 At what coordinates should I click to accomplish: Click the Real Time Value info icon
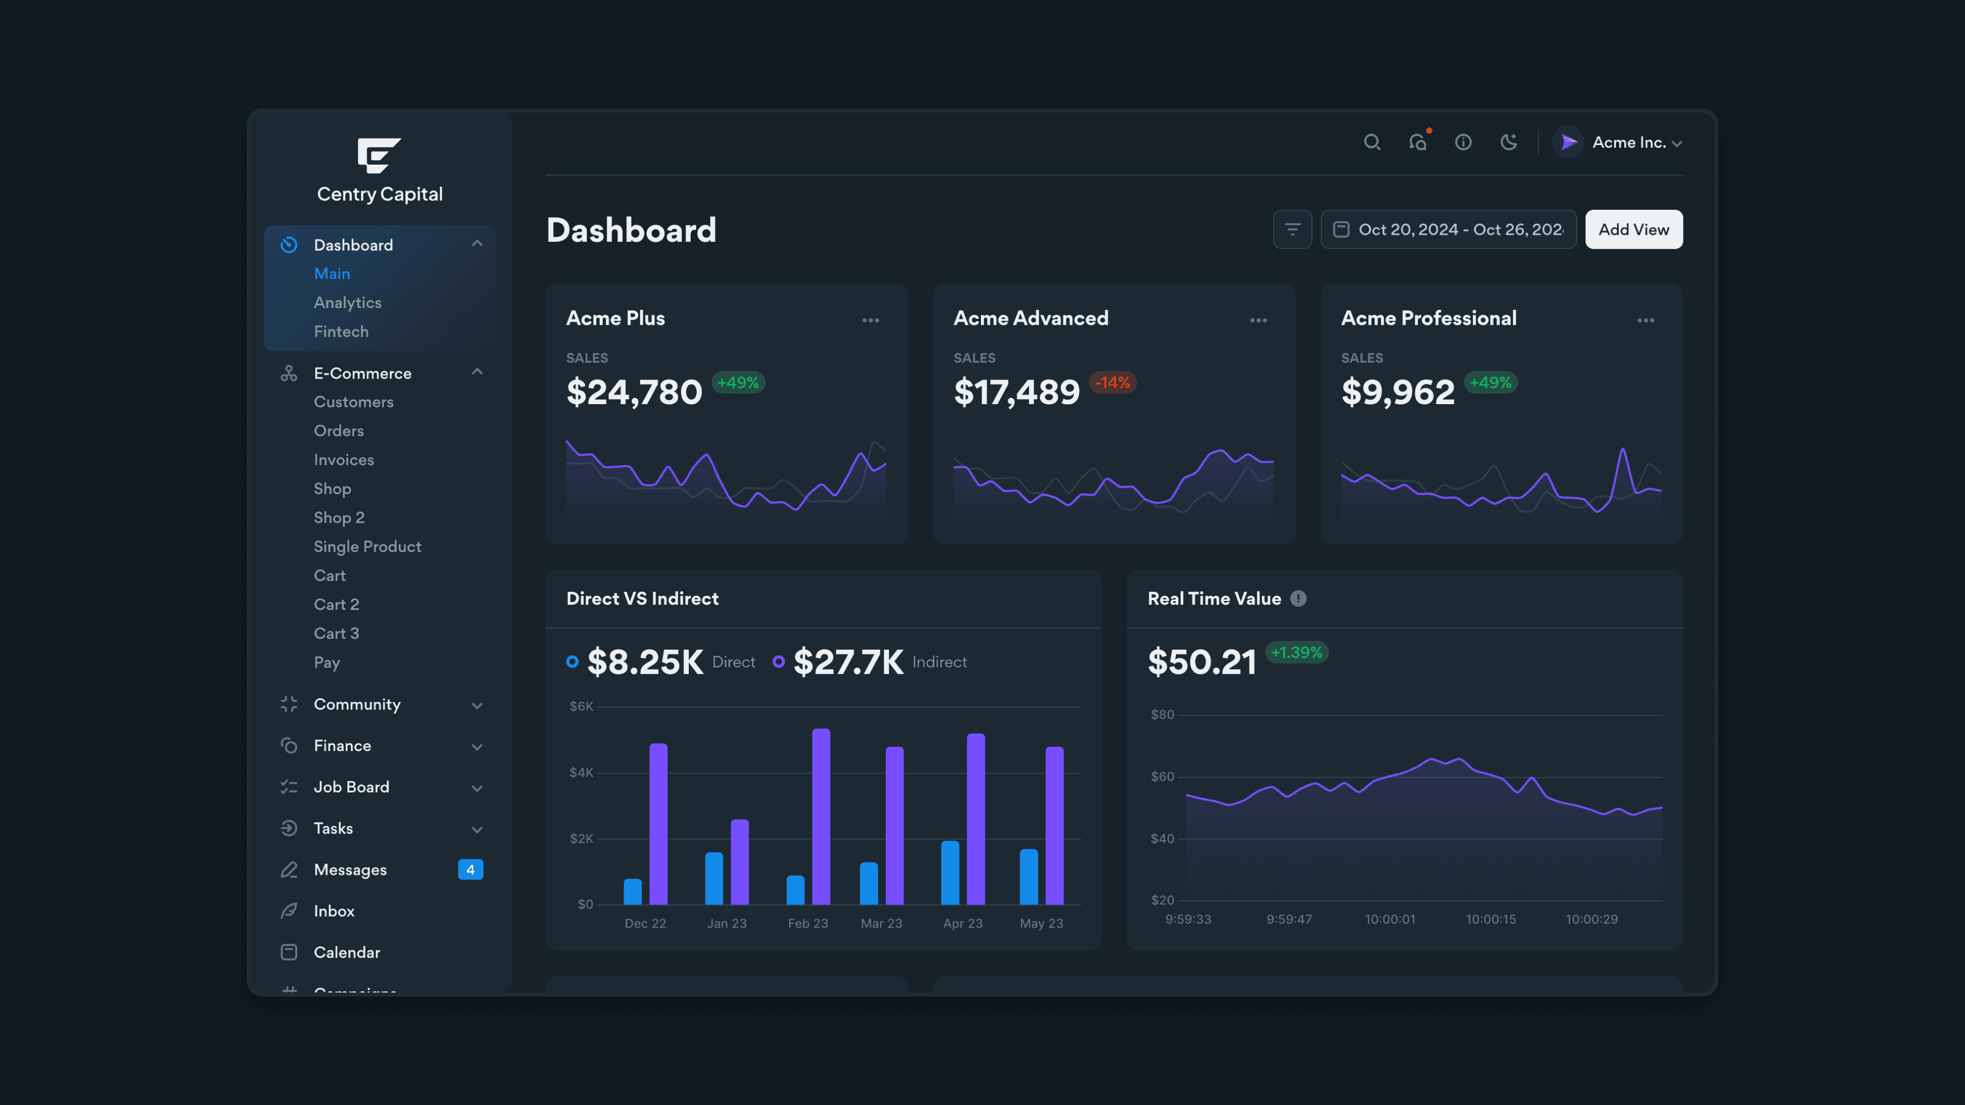point(1298,599)
